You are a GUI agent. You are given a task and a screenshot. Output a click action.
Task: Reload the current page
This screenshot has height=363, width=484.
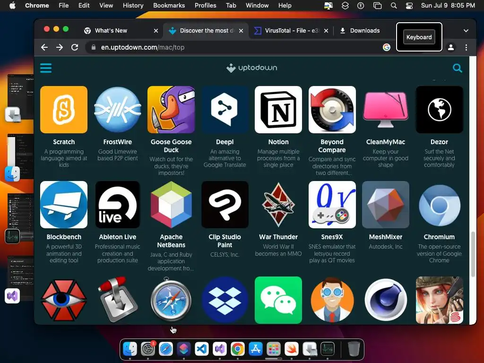coord(74,47)
